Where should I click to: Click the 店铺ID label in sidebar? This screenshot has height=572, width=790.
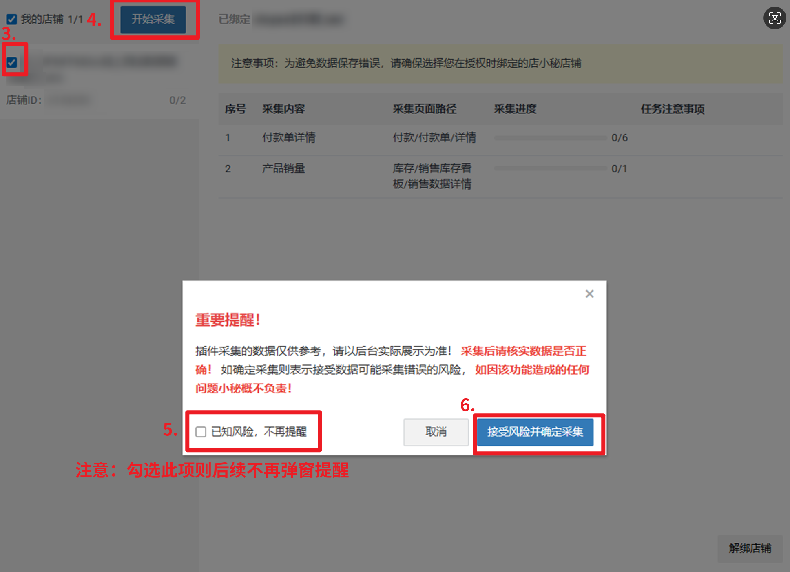(24, 100)
